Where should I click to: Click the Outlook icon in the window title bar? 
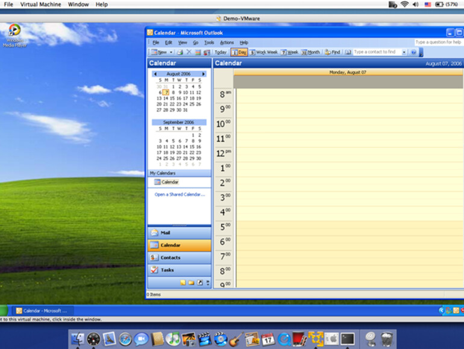click(150, 33)
